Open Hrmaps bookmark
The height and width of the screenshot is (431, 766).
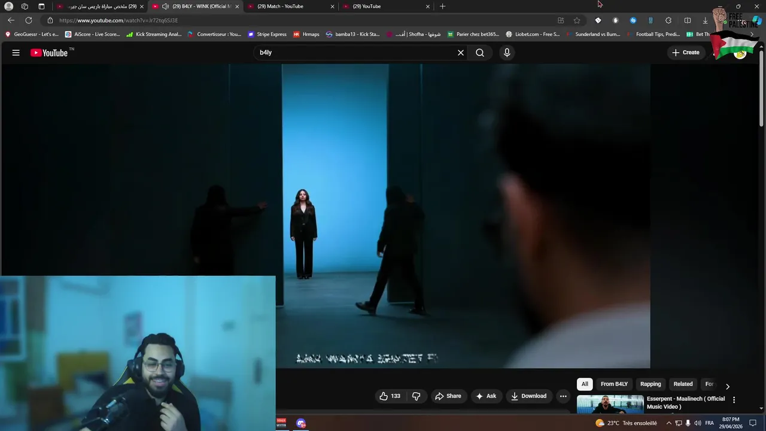tap(306, 34)
